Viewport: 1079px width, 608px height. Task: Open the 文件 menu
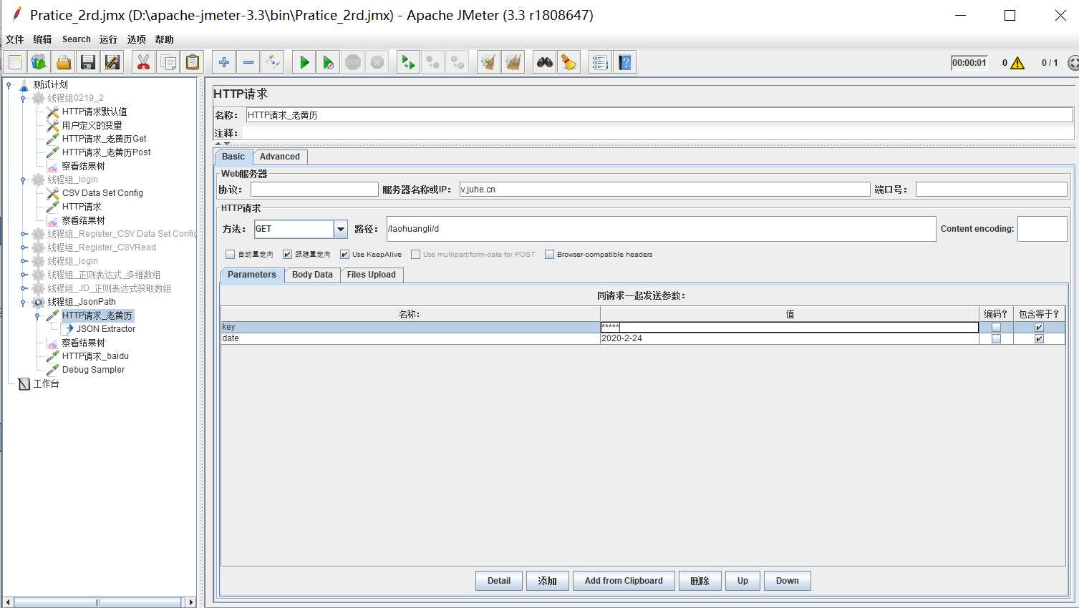[15, 39]
